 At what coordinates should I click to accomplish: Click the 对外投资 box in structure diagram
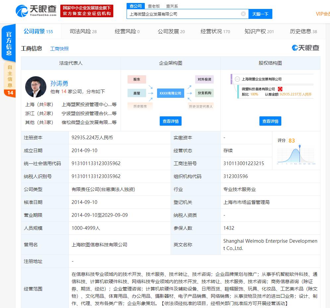[x=204, y=79]
